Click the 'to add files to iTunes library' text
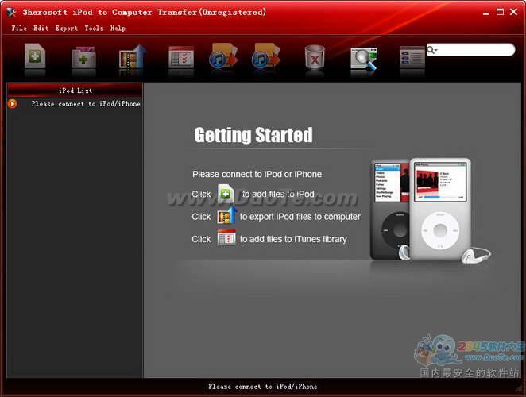This screenshot has width=526, height=397. point(293,239)
